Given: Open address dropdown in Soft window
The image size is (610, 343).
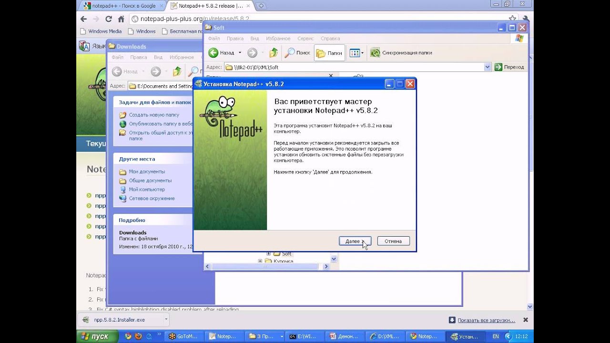Looking at the screenshot, I should [488, 67].
